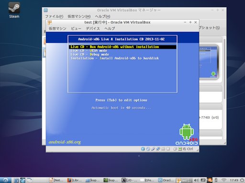Open 仮想マシン(M) menu in VirtualBox Manager
The image size is (245, 183).
click(79, 16)
